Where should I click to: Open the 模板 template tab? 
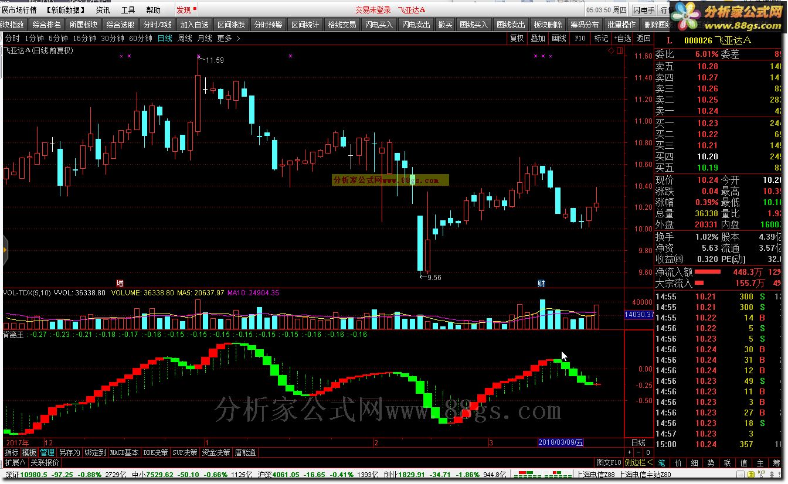(x=29, y=453)
